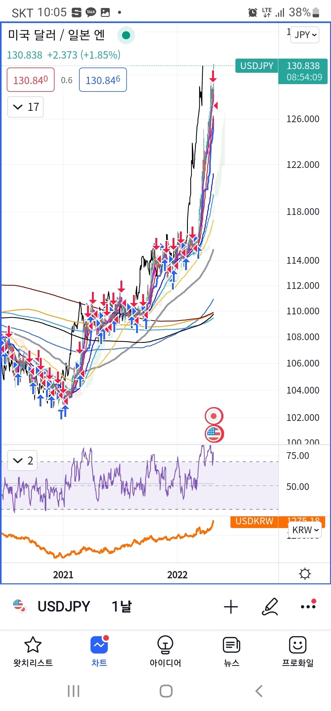Switch to the 왓치리스트 tab

click(33, 652)
